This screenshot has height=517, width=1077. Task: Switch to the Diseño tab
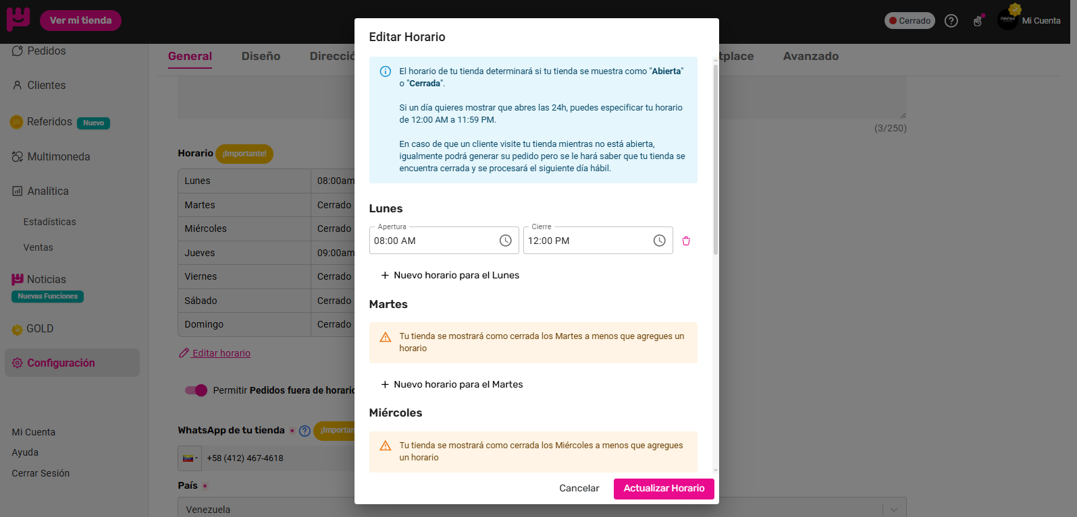(261, 57)
